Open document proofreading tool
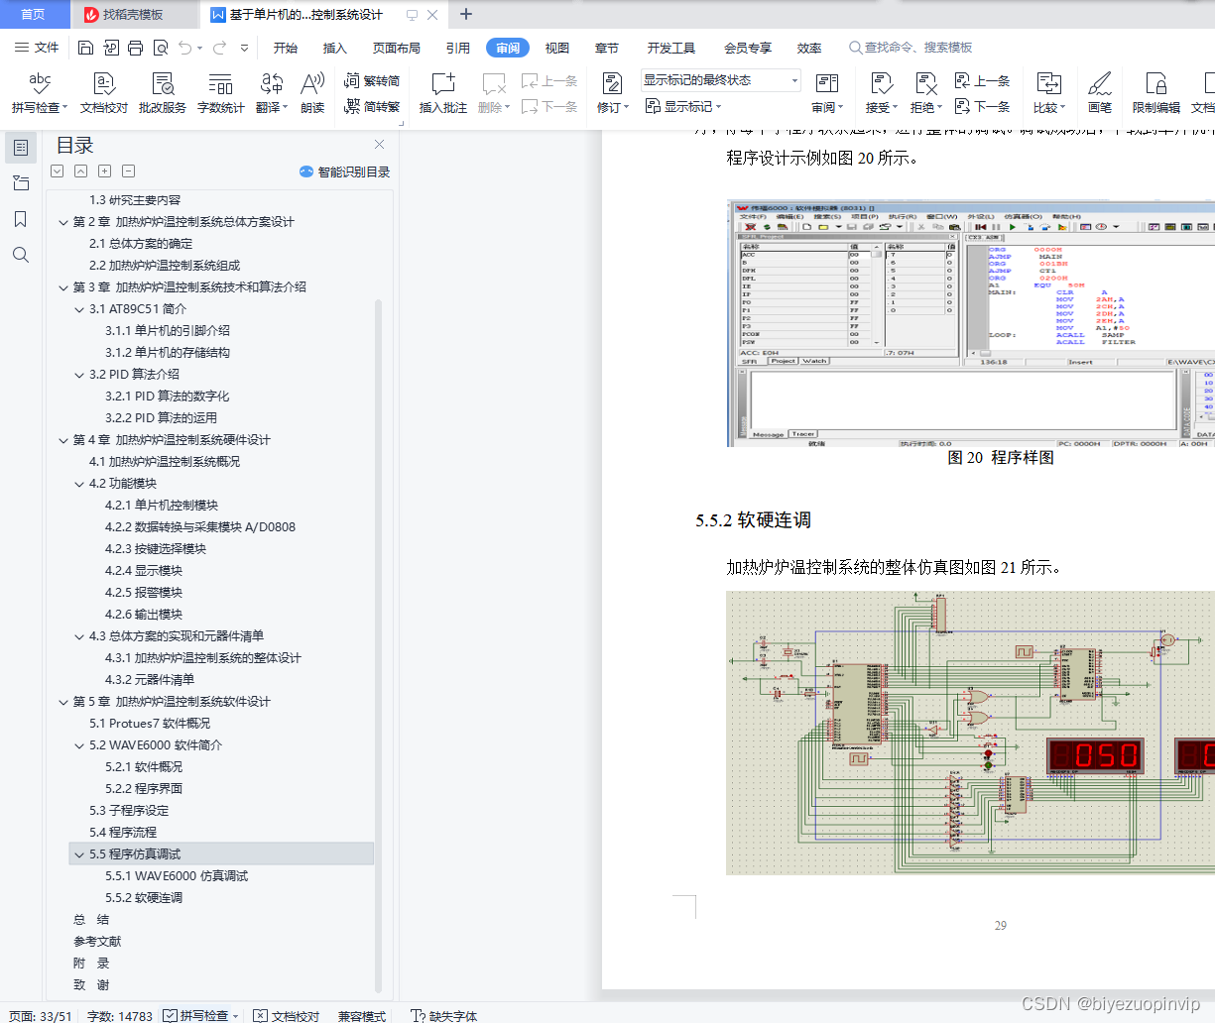 tap(104, 93)
